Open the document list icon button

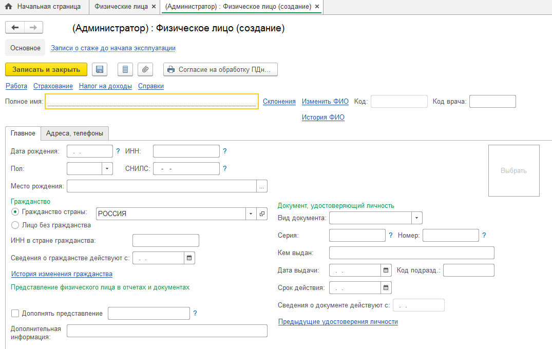click(x=125, y=69)
